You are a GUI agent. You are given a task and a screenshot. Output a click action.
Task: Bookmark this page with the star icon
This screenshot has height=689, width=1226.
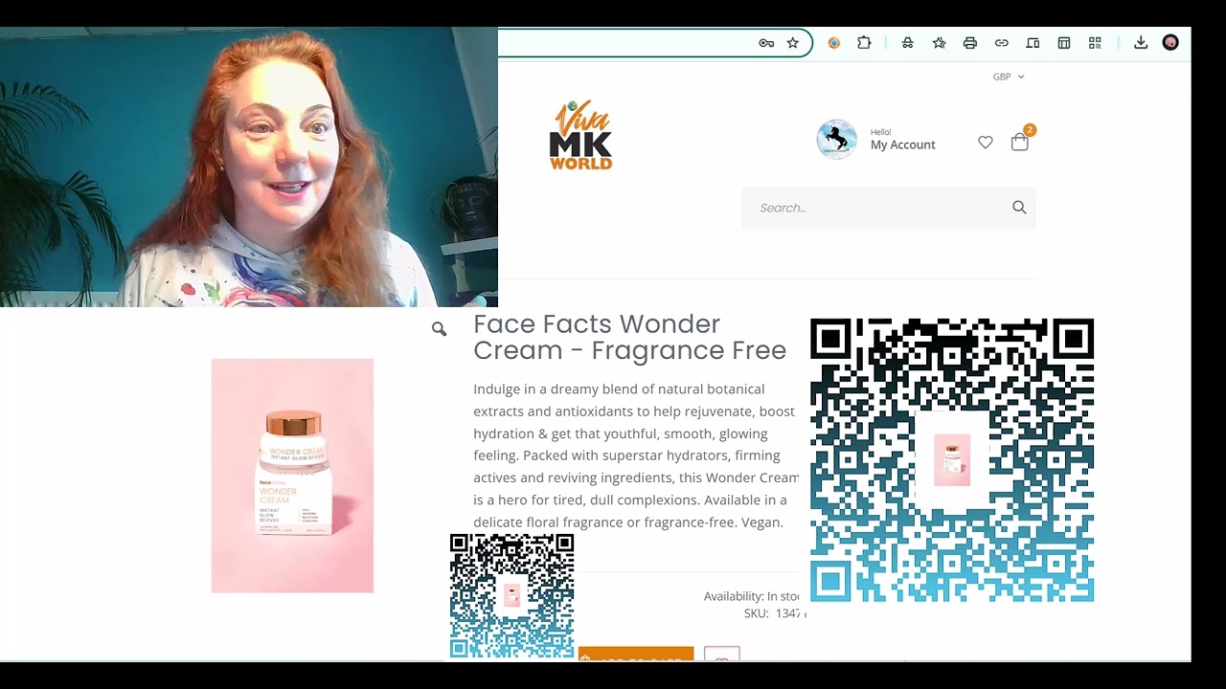[x=792, y=43]
